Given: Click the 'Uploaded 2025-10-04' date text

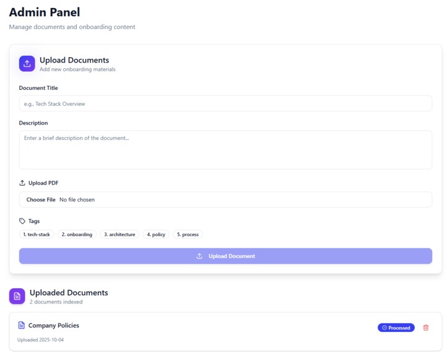Looking at the screenshot, I should (40, 340).
